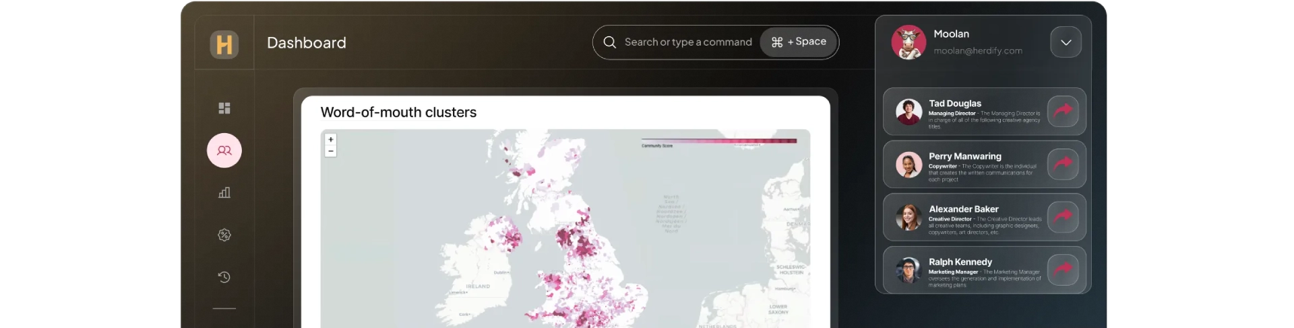The image size is (1294, 328).
Task: Click the Community Score color legend bar
Action: tap(719, 141)
